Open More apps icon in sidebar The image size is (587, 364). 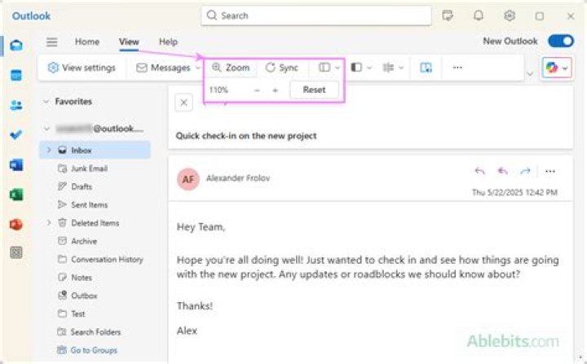pos(16,253)
